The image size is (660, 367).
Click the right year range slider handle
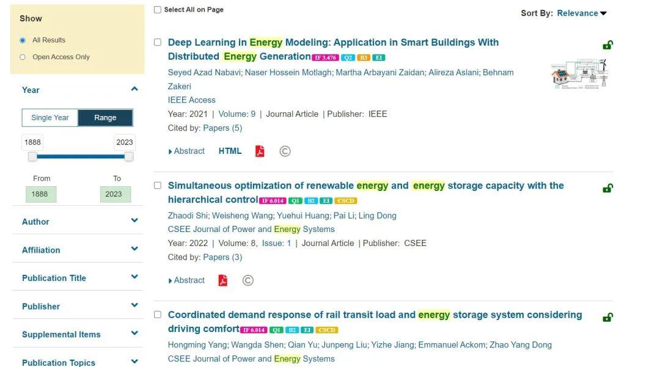pos(129,157)
